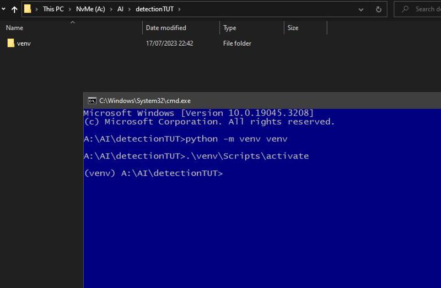The width and height of the screenshot is (441, 288).
Task: Open address bar history dropdown
Action: [361, 9]
